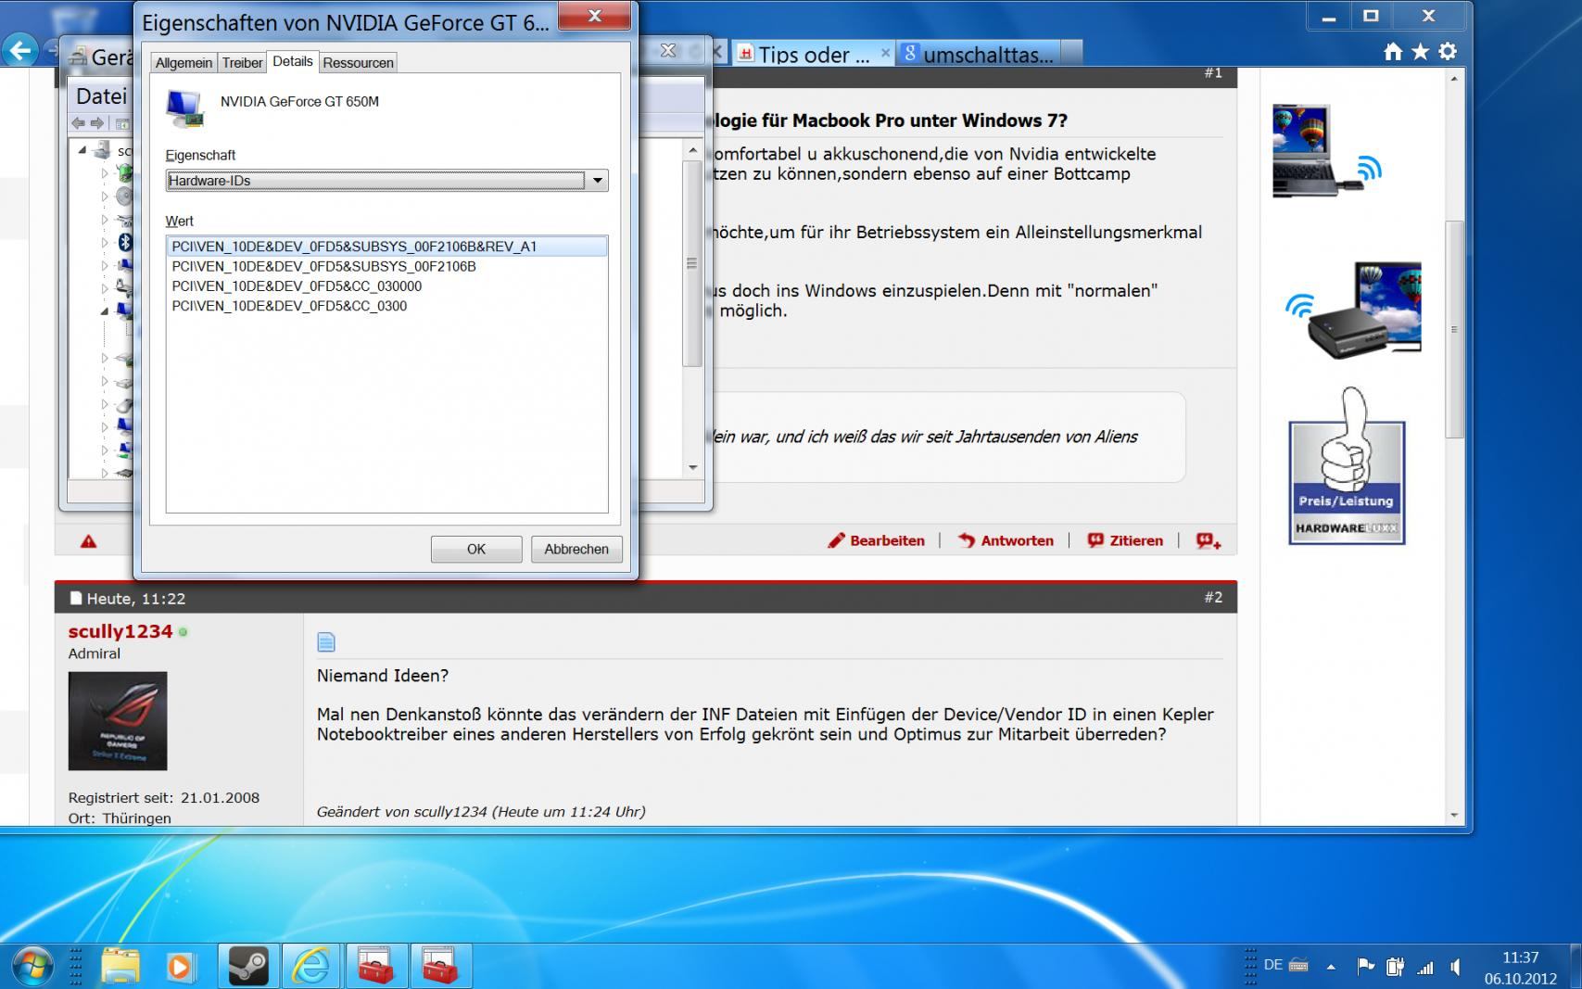Click forward arrow in Geräte-Manager toolbar

pyautogui.click(x=97, y=123)
